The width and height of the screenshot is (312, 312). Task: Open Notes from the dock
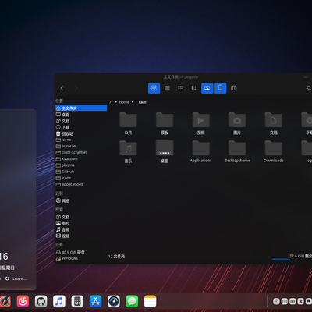pyautogui.click(x=151, y=302)
